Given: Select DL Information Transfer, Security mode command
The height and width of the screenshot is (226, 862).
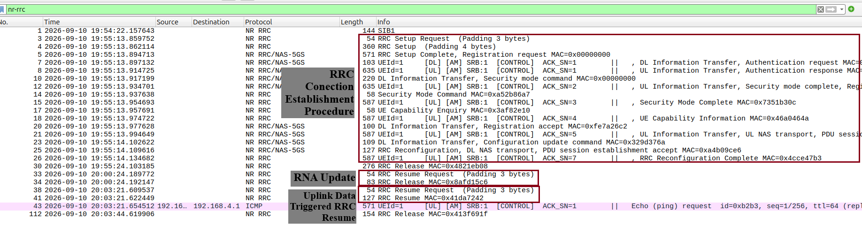Looking at the screenshot, I should tap(431, 79).
